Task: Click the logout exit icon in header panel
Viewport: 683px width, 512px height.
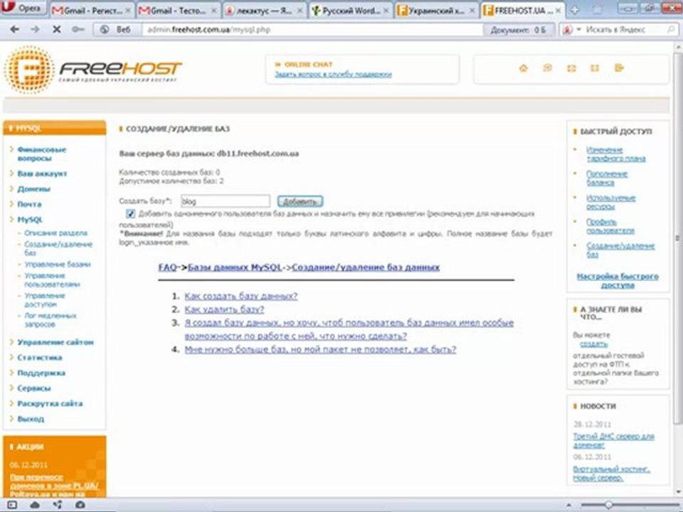Action: tap(619, 68)
